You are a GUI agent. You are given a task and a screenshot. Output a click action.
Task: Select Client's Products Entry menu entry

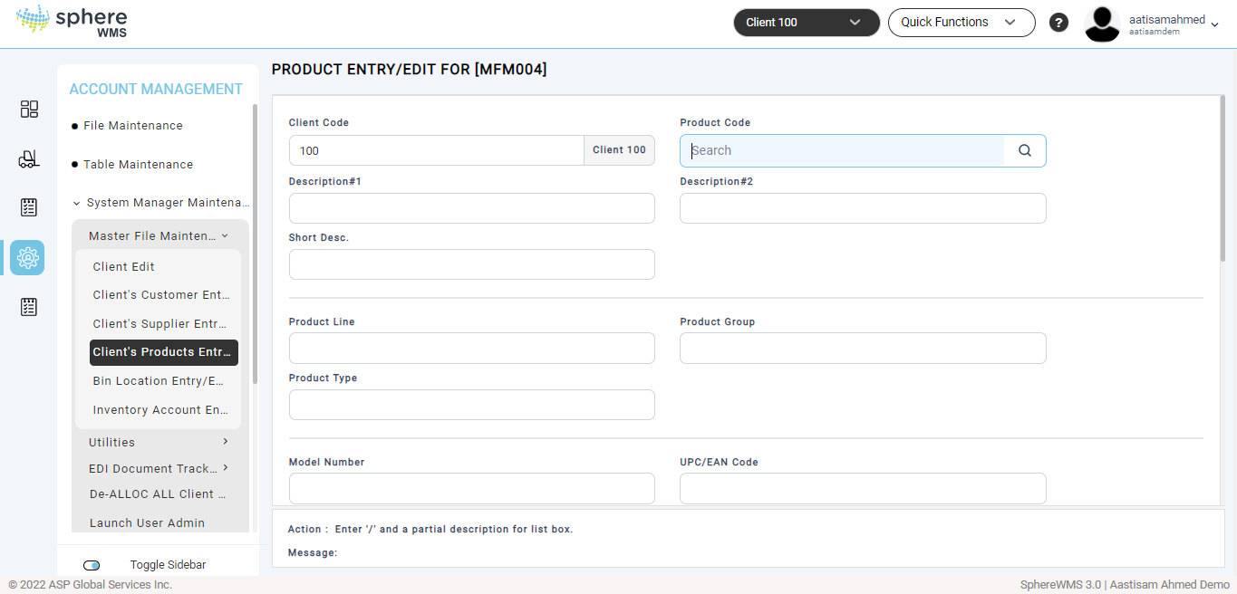coord(164,352)
